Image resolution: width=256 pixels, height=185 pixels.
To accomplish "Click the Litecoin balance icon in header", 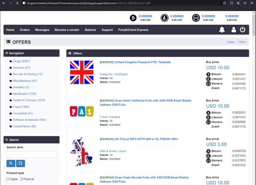I will coord(164,18).
